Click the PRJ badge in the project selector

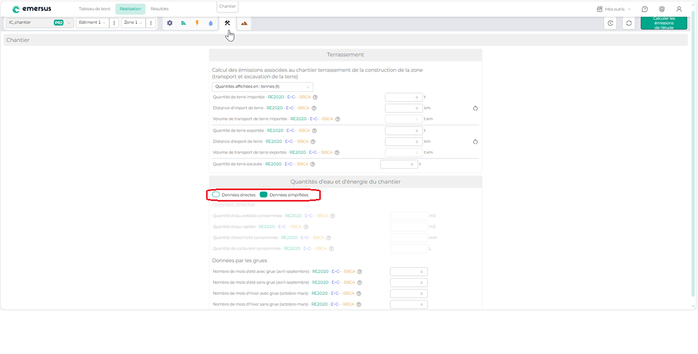(x=58, y=23)
